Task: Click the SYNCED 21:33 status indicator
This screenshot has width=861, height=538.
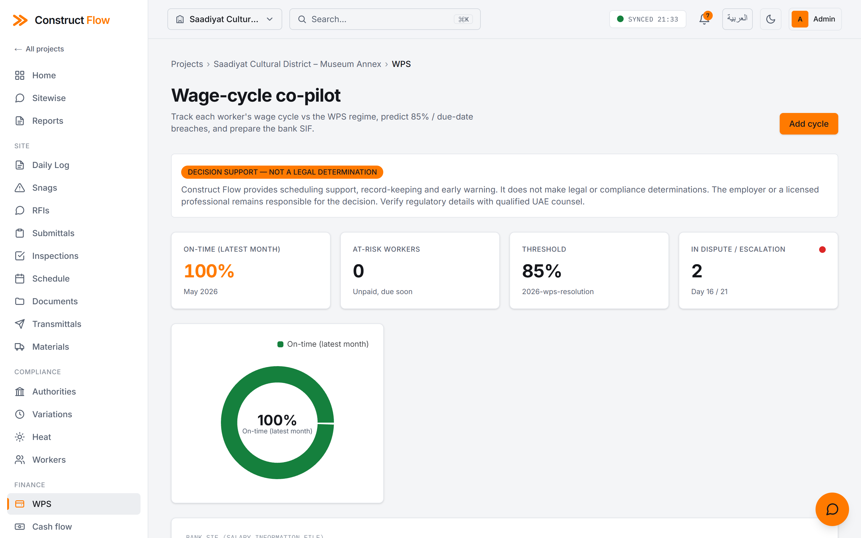Action: click(647, 19)
